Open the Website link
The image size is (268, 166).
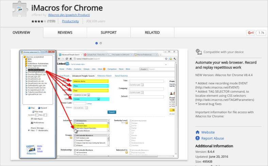208,132
